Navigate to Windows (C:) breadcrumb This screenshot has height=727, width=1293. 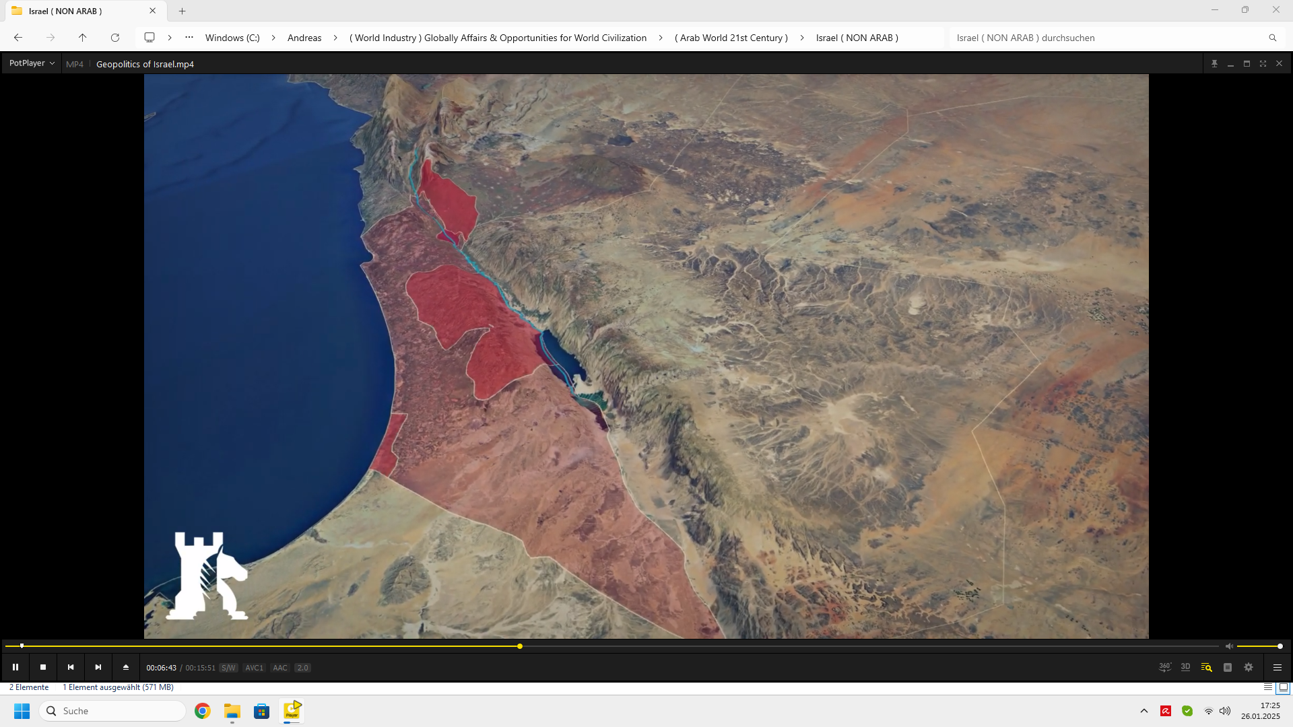pos(232,38)
